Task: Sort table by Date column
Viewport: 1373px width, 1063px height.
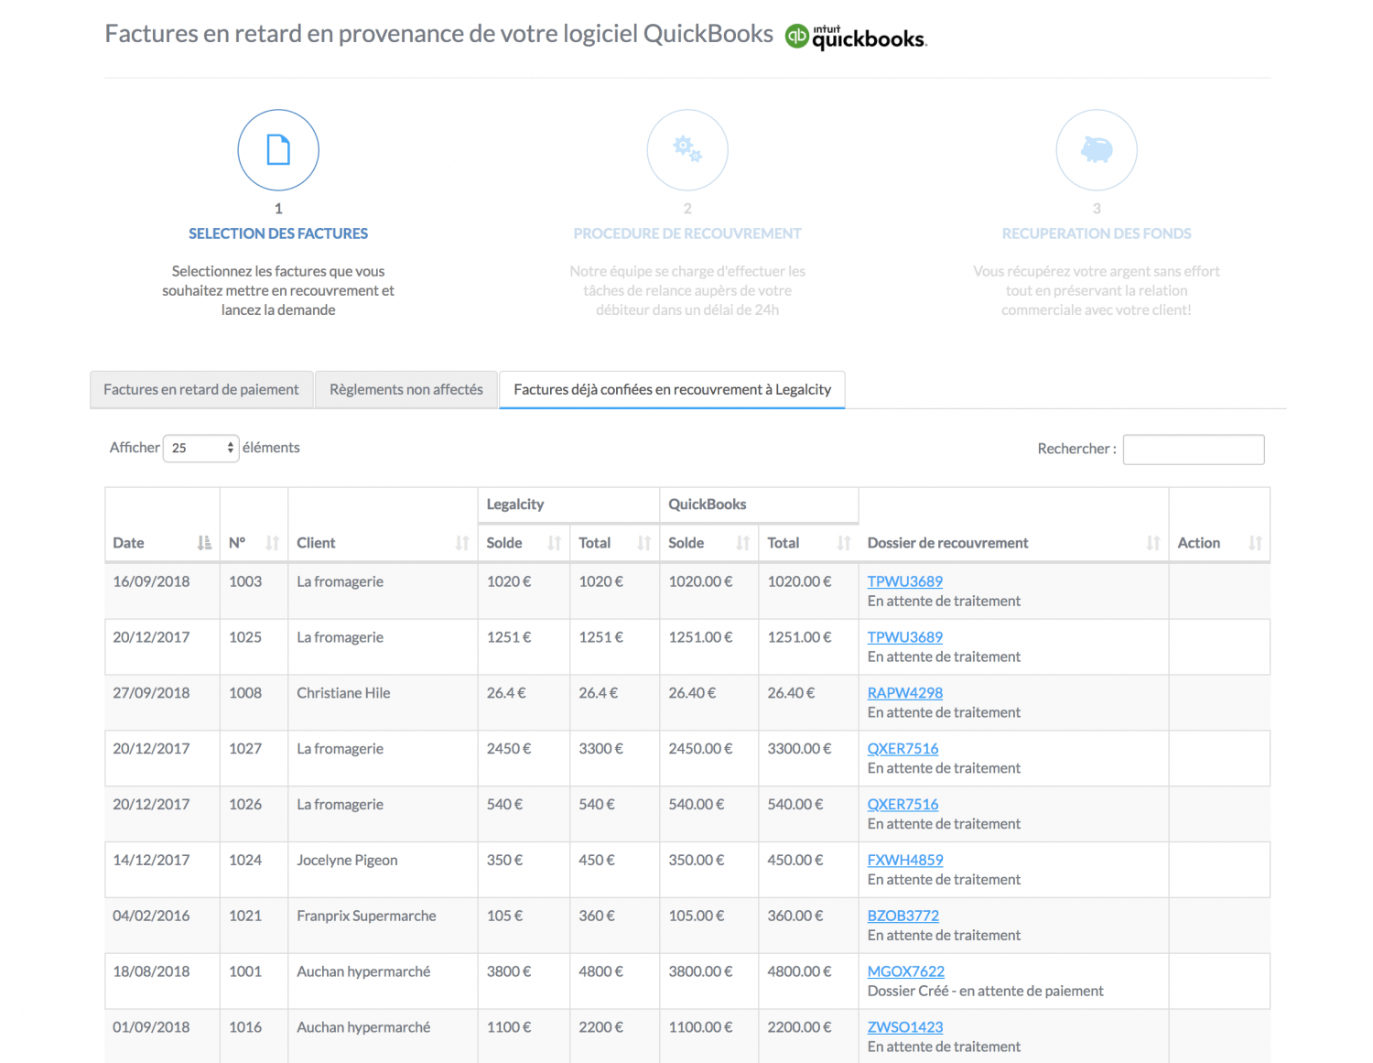Action: tap(162, 543)
